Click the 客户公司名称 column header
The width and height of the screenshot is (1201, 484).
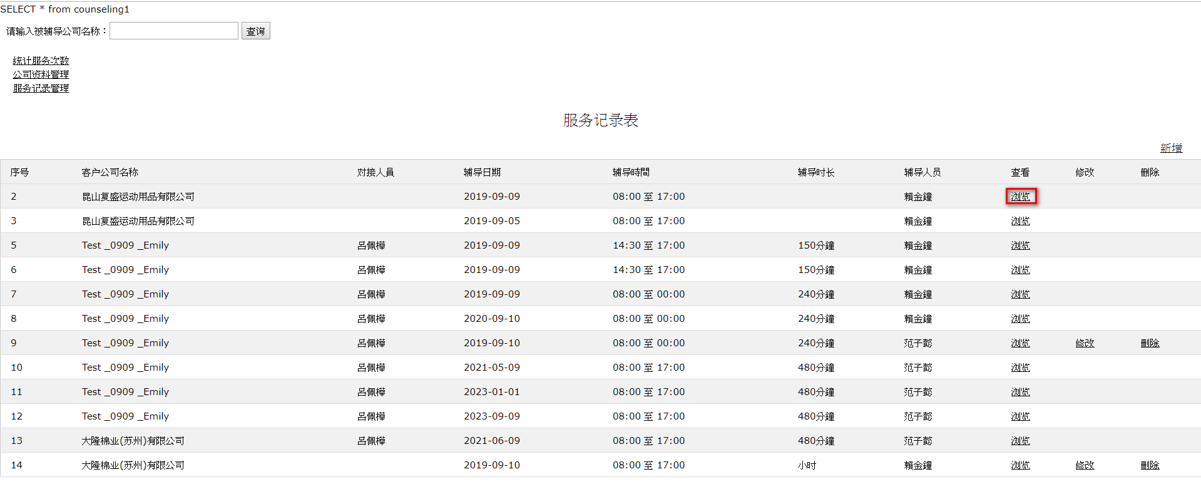click(110, 172)
